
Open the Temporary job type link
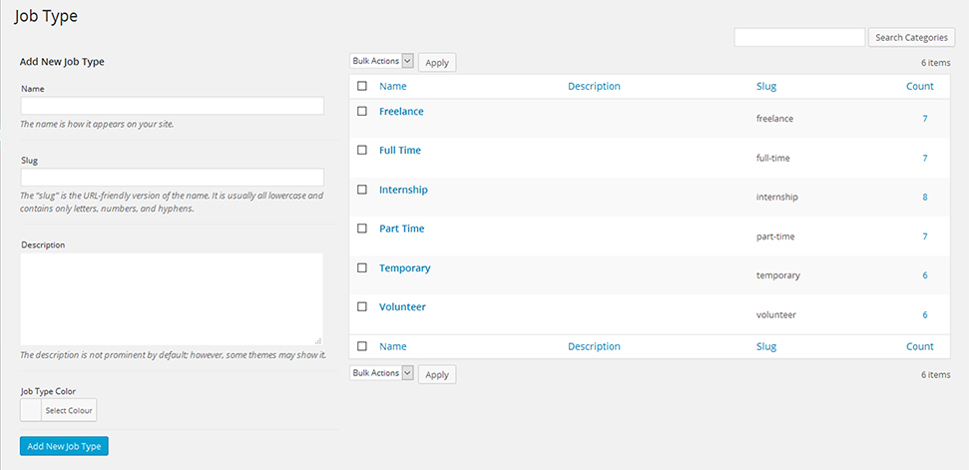click(405, 268)
